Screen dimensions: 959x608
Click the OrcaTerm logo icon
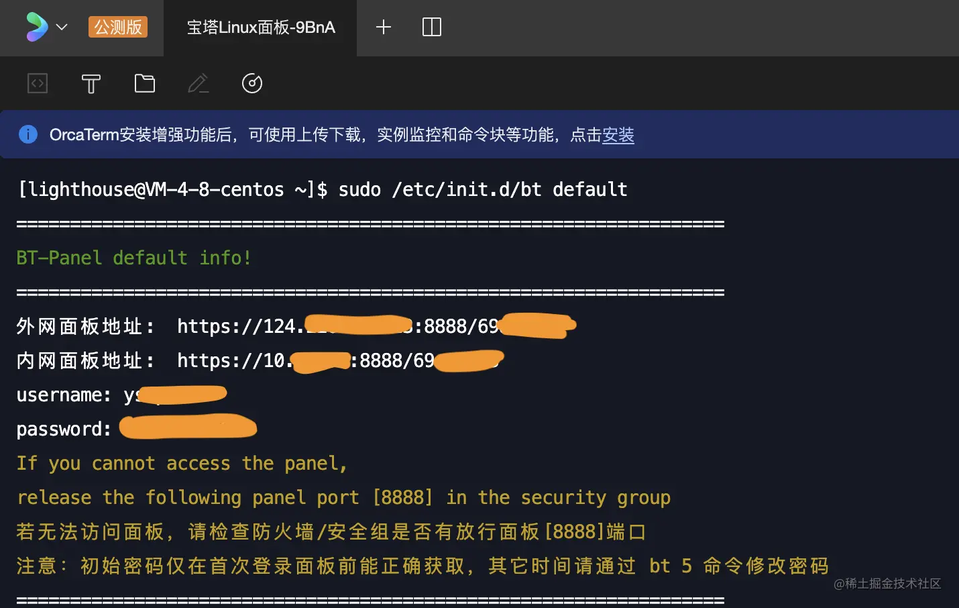pyautogui.click(x=38, y=27)
